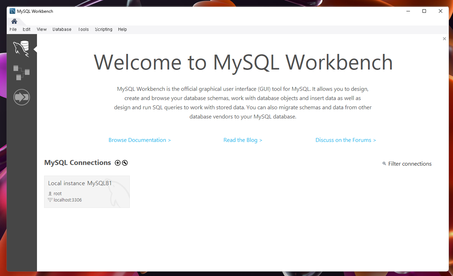Open the Database menu
Image resolution: width=453 pixels, height=276 pixels.
point(62,29)
